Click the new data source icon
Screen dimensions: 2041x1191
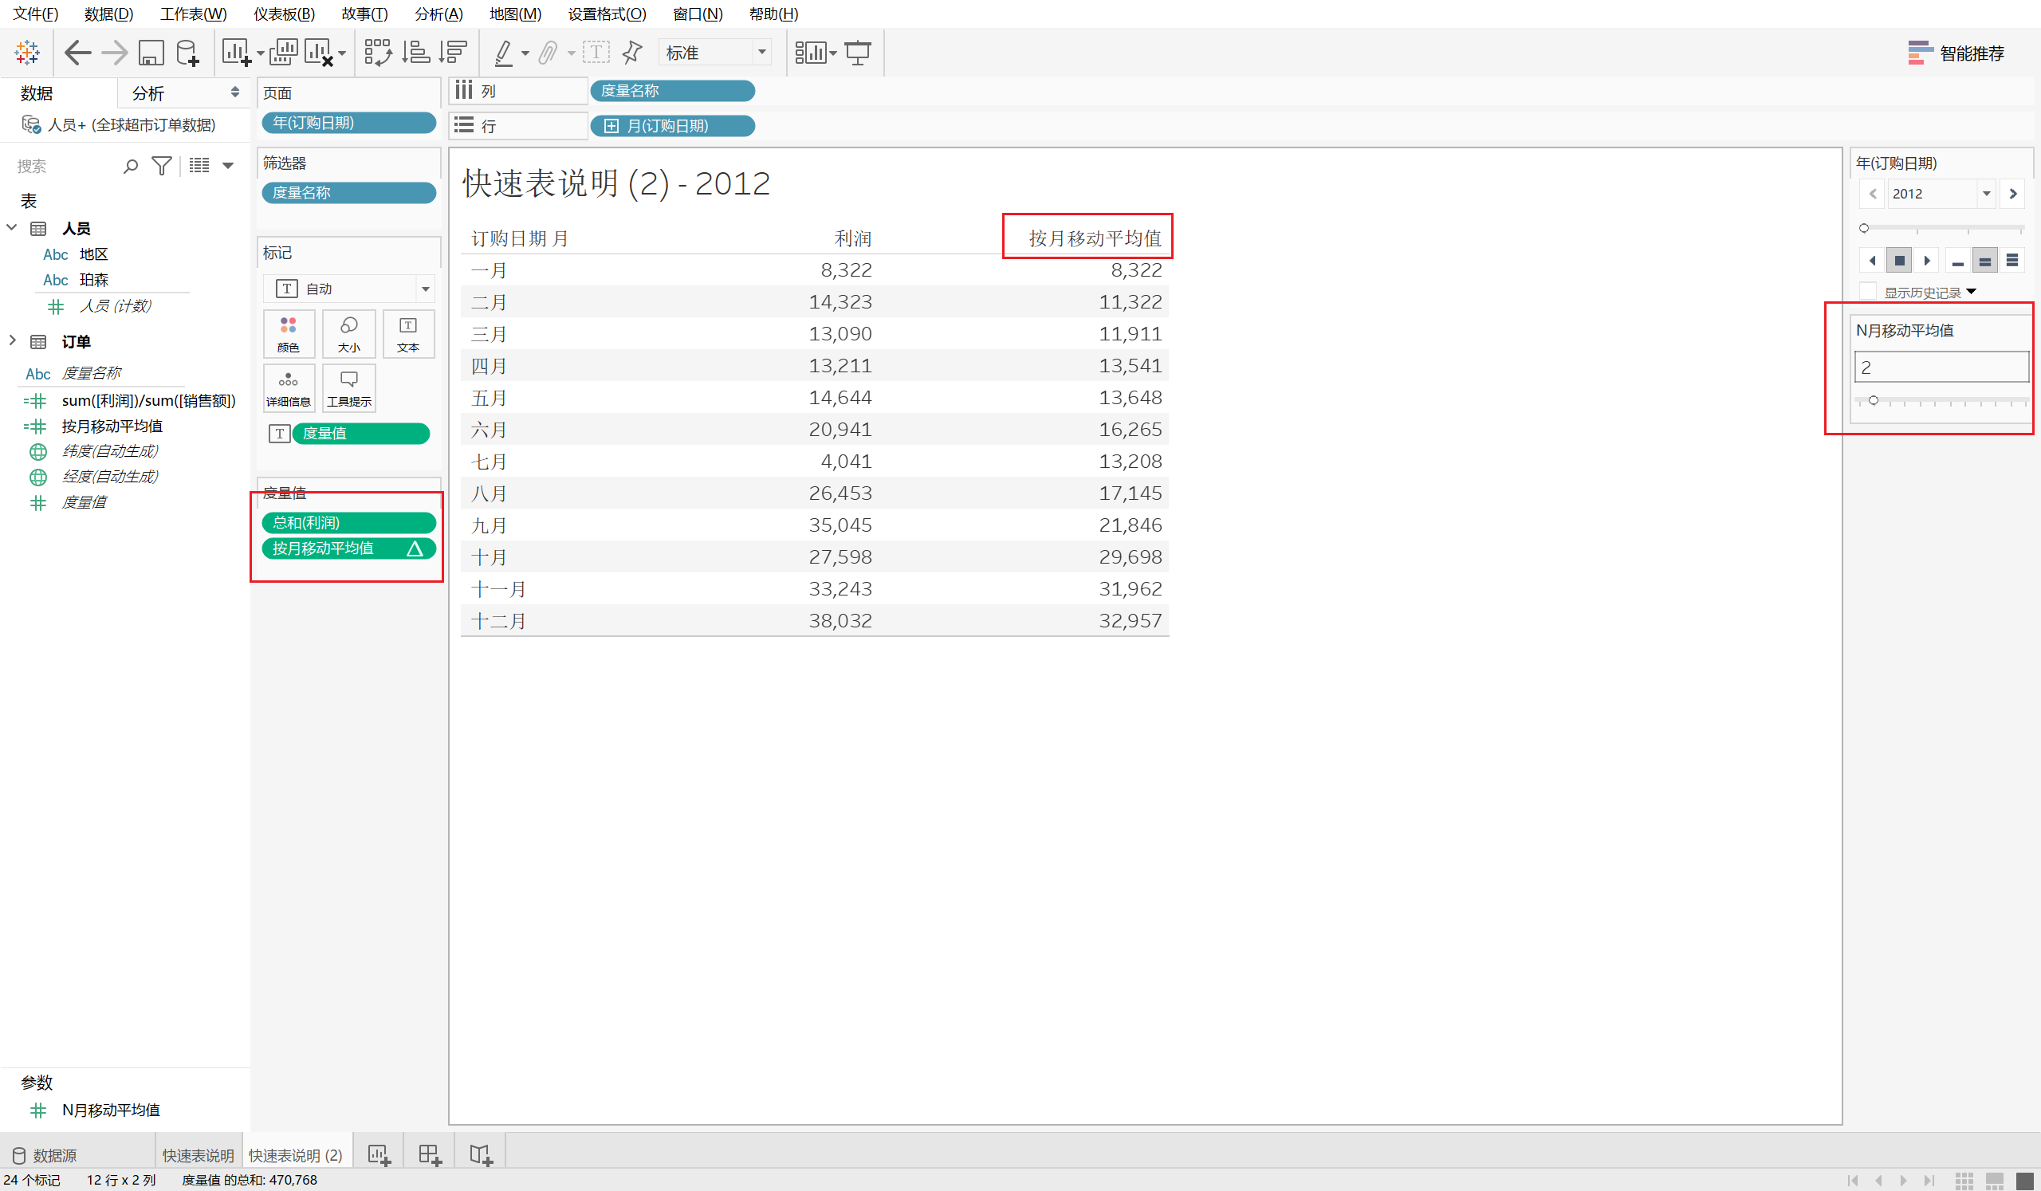187,53
